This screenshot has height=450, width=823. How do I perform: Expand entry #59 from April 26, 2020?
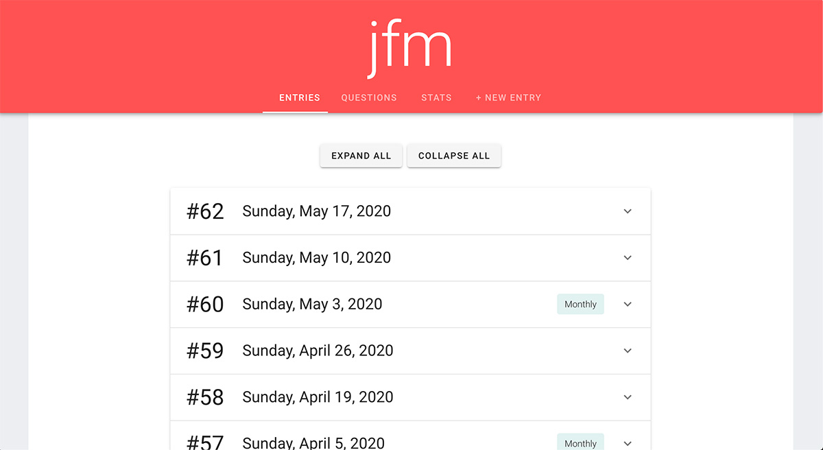click(x=628, y=351)
